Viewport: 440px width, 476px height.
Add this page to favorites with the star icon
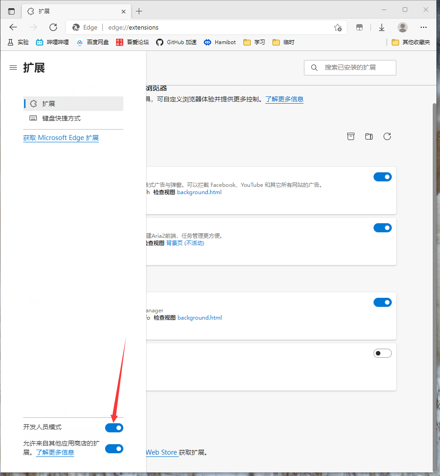[338, 27]
